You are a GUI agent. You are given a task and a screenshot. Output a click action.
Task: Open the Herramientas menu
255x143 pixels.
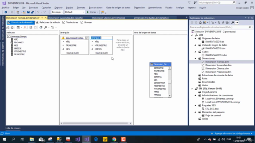point(155,8)
